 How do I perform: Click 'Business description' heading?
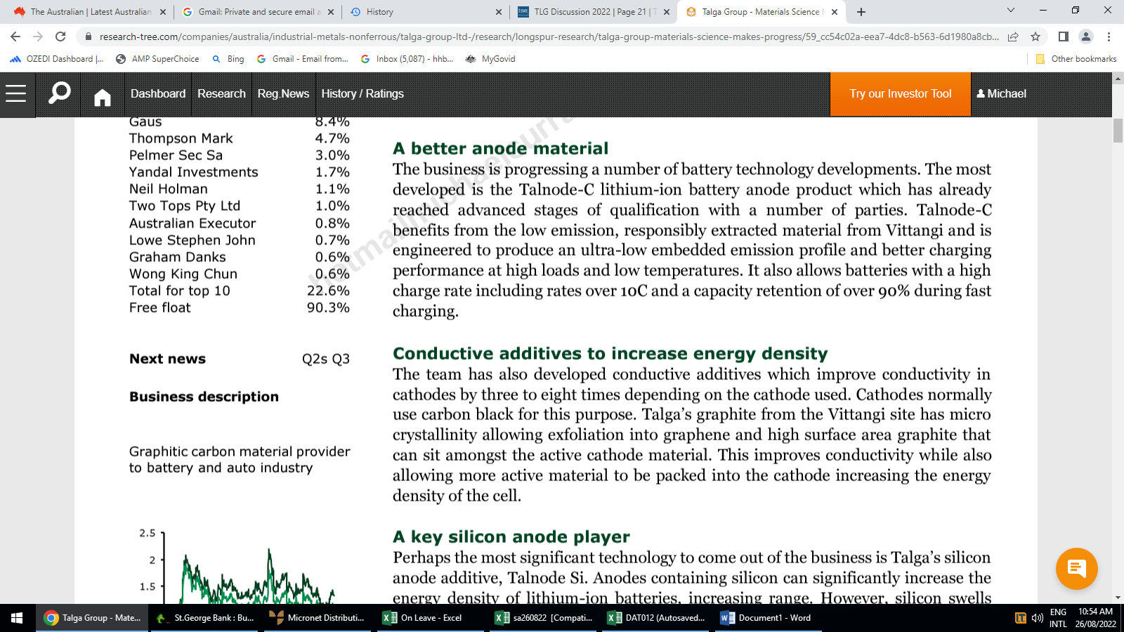click(x=204, y=397)
